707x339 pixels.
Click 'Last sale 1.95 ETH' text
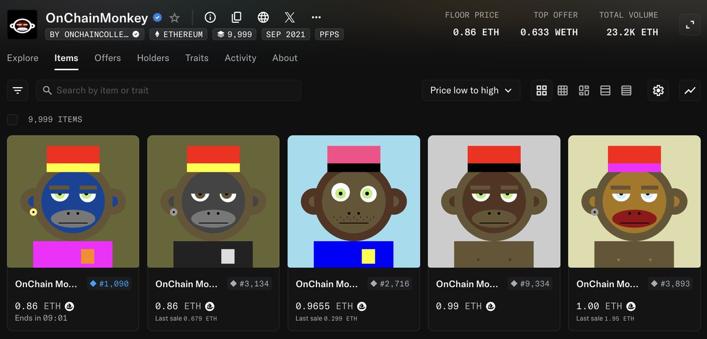[x=605, y=318]
